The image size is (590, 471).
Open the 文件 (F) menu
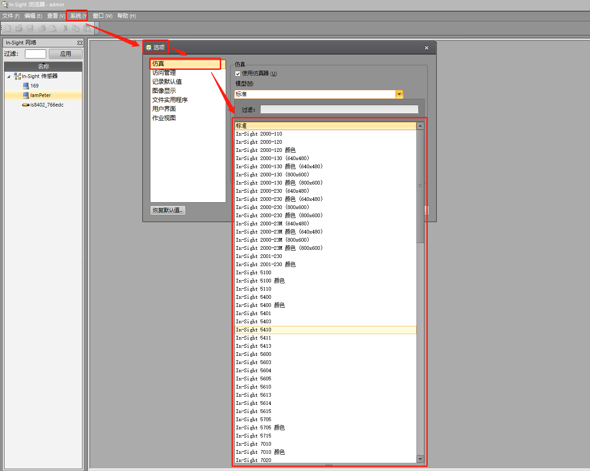coord(11,16)
